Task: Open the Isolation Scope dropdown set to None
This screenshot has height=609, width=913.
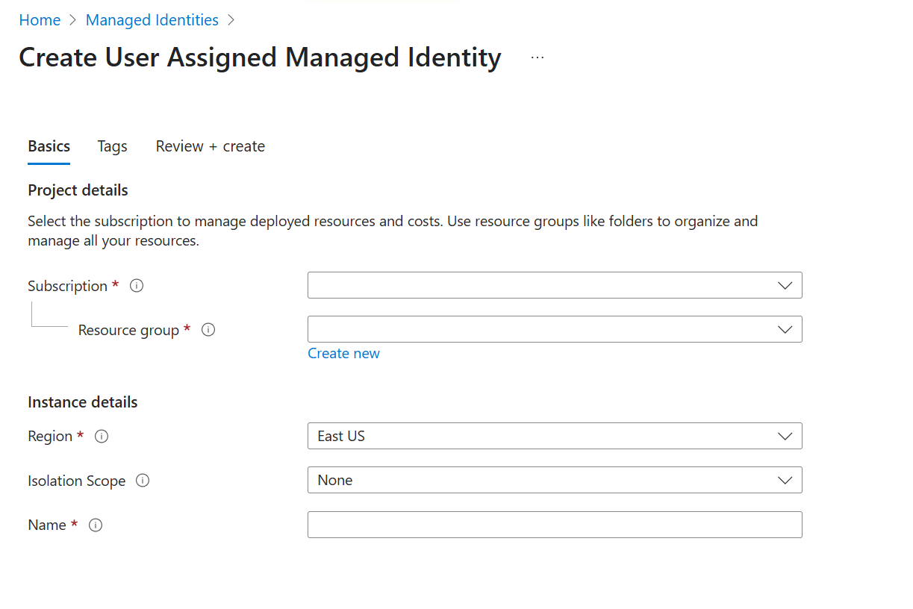Action: tap(555, 480)
